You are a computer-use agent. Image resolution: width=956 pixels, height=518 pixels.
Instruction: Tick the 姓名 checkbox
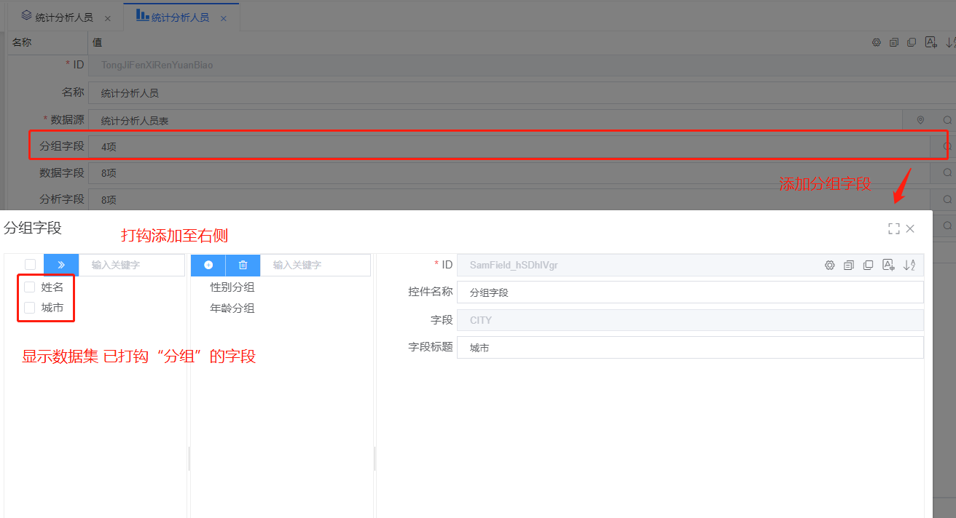(x=30, y=287)
